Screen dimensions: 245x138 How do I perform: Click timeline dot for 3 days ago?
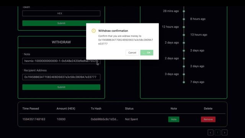(184, 74)
